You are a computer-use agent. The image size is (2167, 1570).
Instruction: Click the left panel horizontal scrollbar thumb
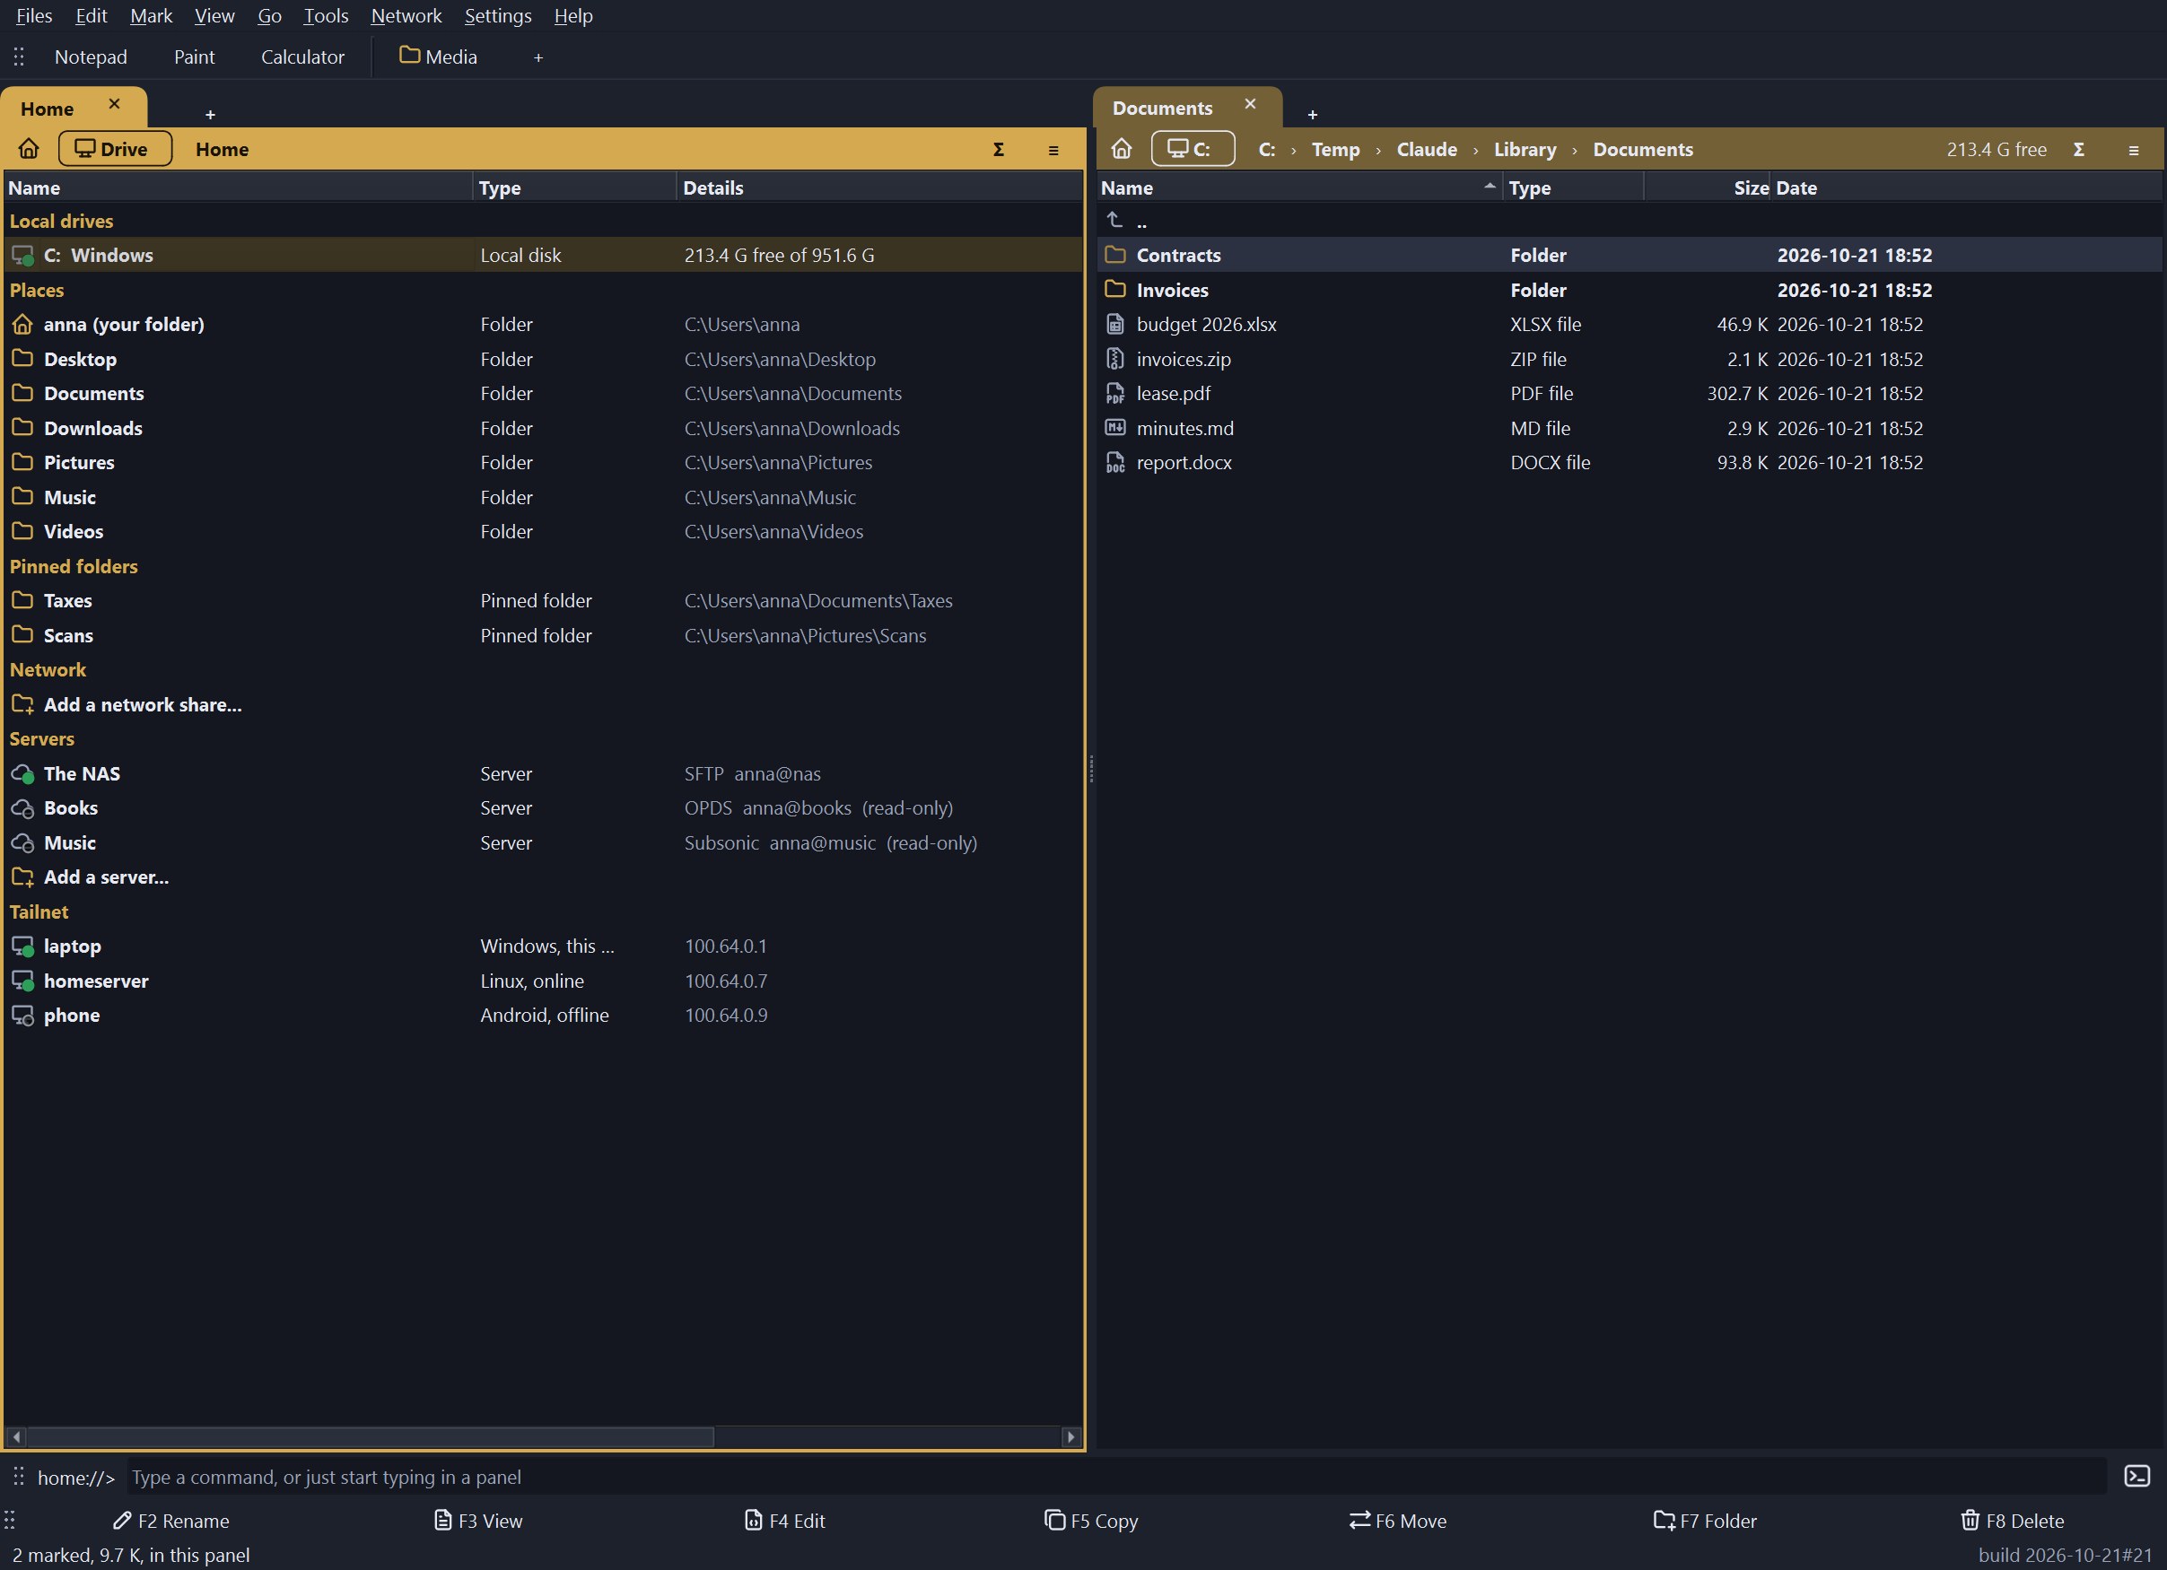370,1436
